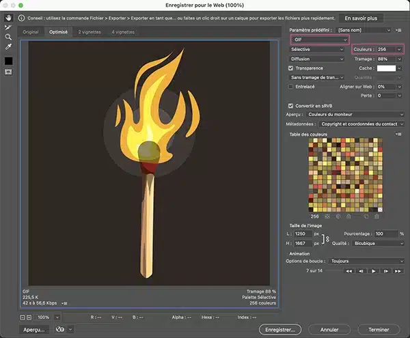Click the Terminer button
This screenshot has width=410, height=338.
coord(379,330)
